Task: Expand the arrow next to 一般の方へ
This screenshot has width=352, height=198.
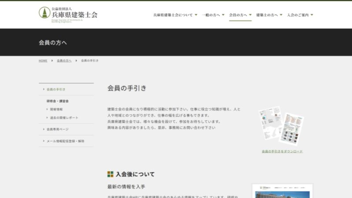Action: [223, 15]
